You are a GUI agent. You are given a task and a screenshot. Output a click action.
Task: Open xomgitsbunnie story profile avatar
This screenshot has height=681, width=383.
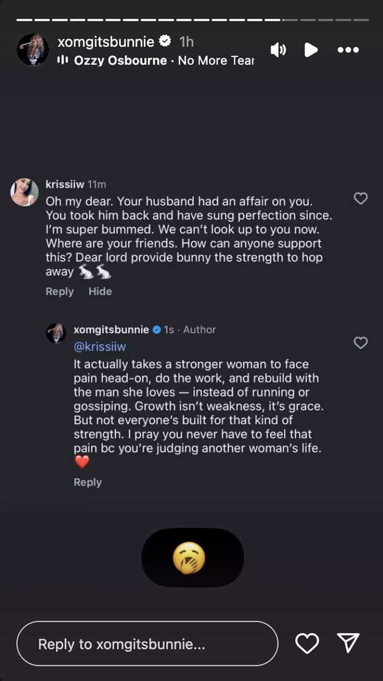click(x=33, y=49)
